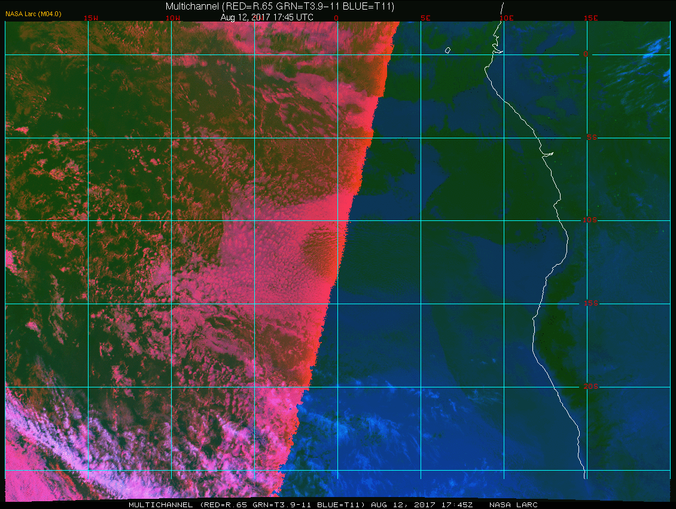Screen dimensions: 676x509
Task: Click the 0 latitude label above 5S
Action: (x=586, y=54)
